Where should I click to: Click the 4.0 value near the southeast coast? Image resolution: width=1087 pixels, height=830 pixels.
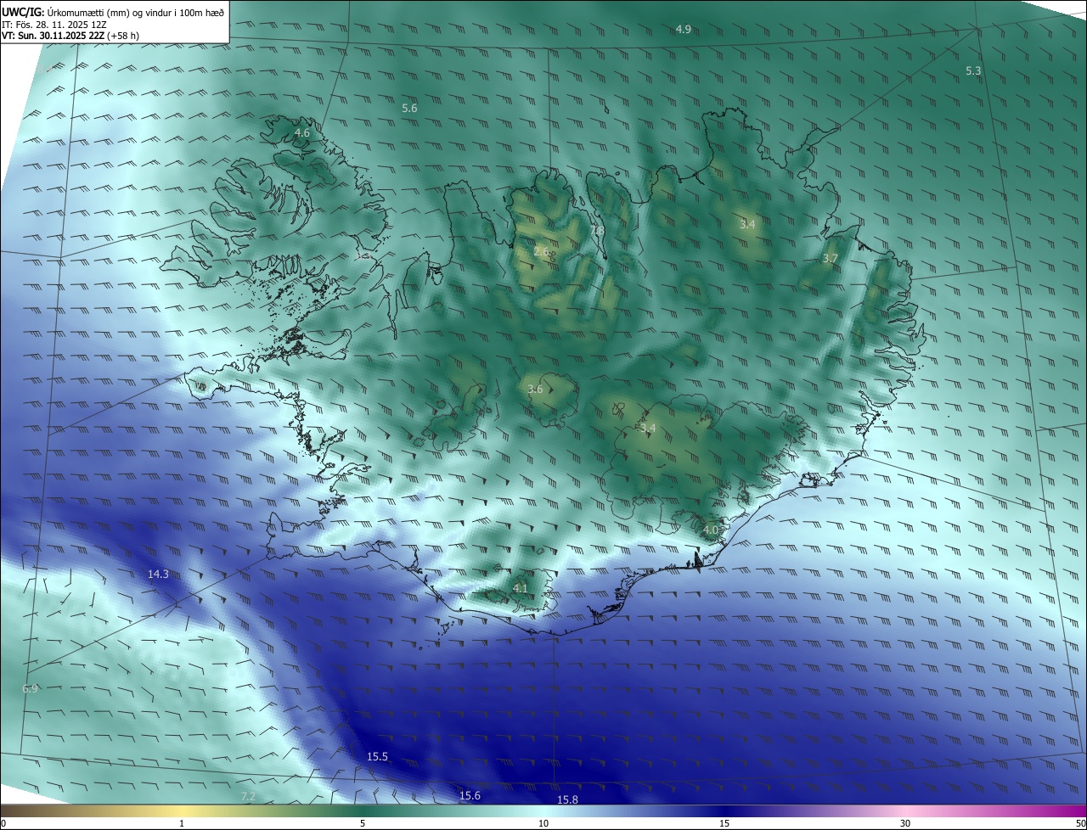click(711, 530)
